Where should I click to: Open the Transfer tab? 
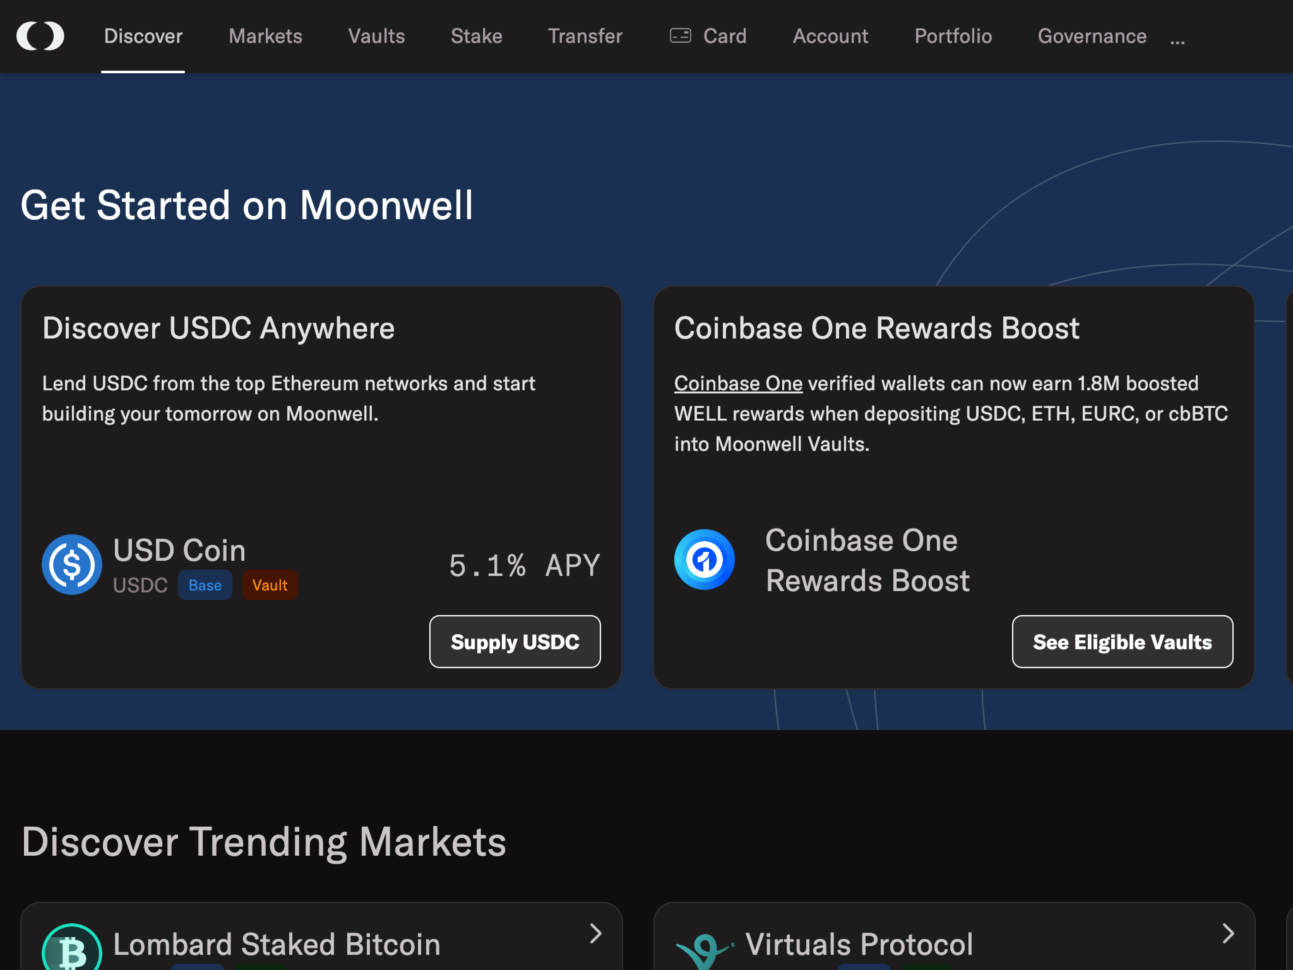pos(585,36)
